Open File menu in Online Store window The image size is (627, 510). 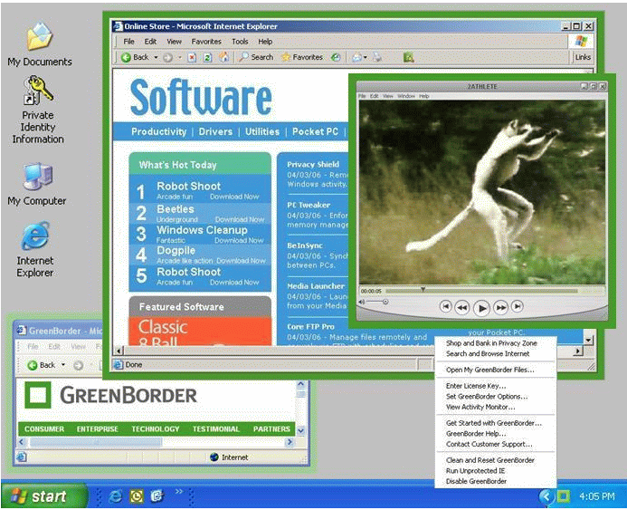tap(128, 42)
